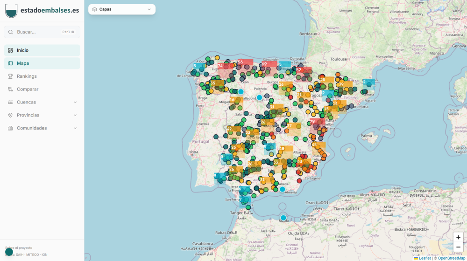Expand the Cuencas submenu chevron
Viewport: 467px width, 261px height.
pos(75,102)
